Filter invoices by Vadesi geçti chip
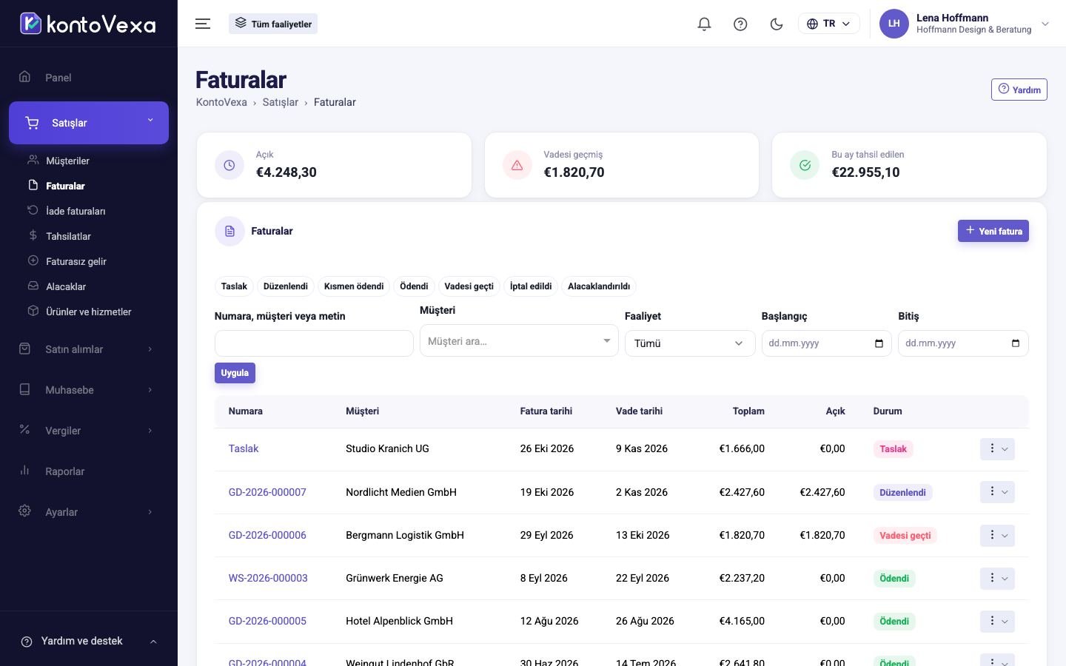Screen dimensions: 1066x666 (x=469, y=286)
